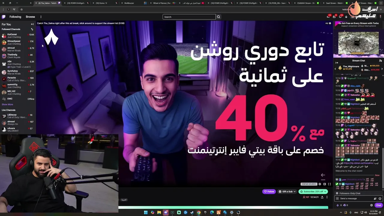This screenshot has width=384, height=216.
Task: Collapse the For You sidebar
Action: (x=32, y=24)
